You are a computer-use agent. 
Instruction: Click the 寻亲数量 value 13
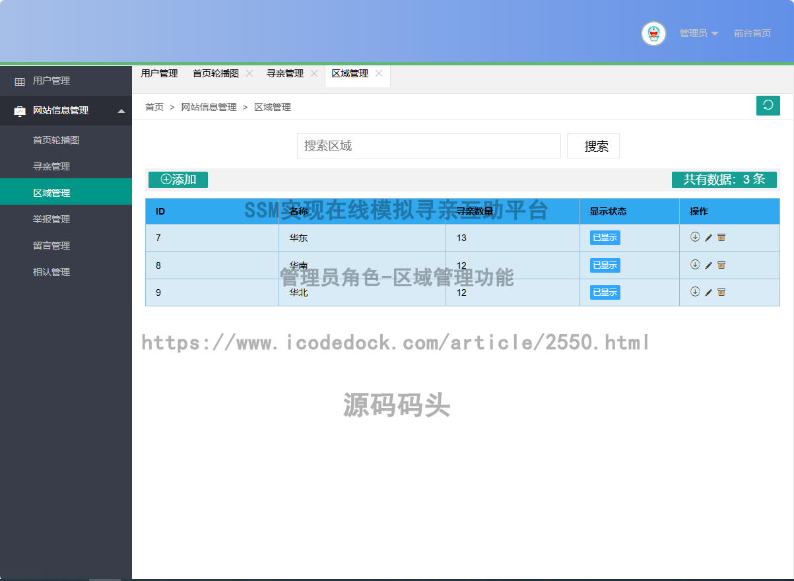coord(461,238)
